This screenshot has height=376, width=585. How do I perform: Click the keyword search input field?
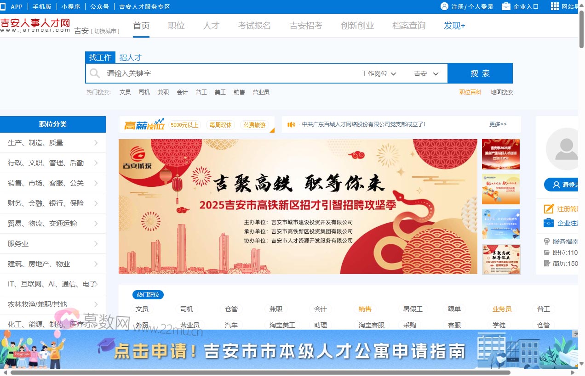[x=207, y=73]
